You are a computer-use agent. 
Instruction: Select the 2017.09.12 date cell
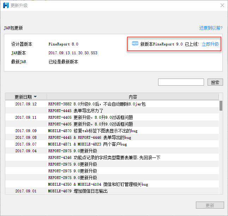26,104
